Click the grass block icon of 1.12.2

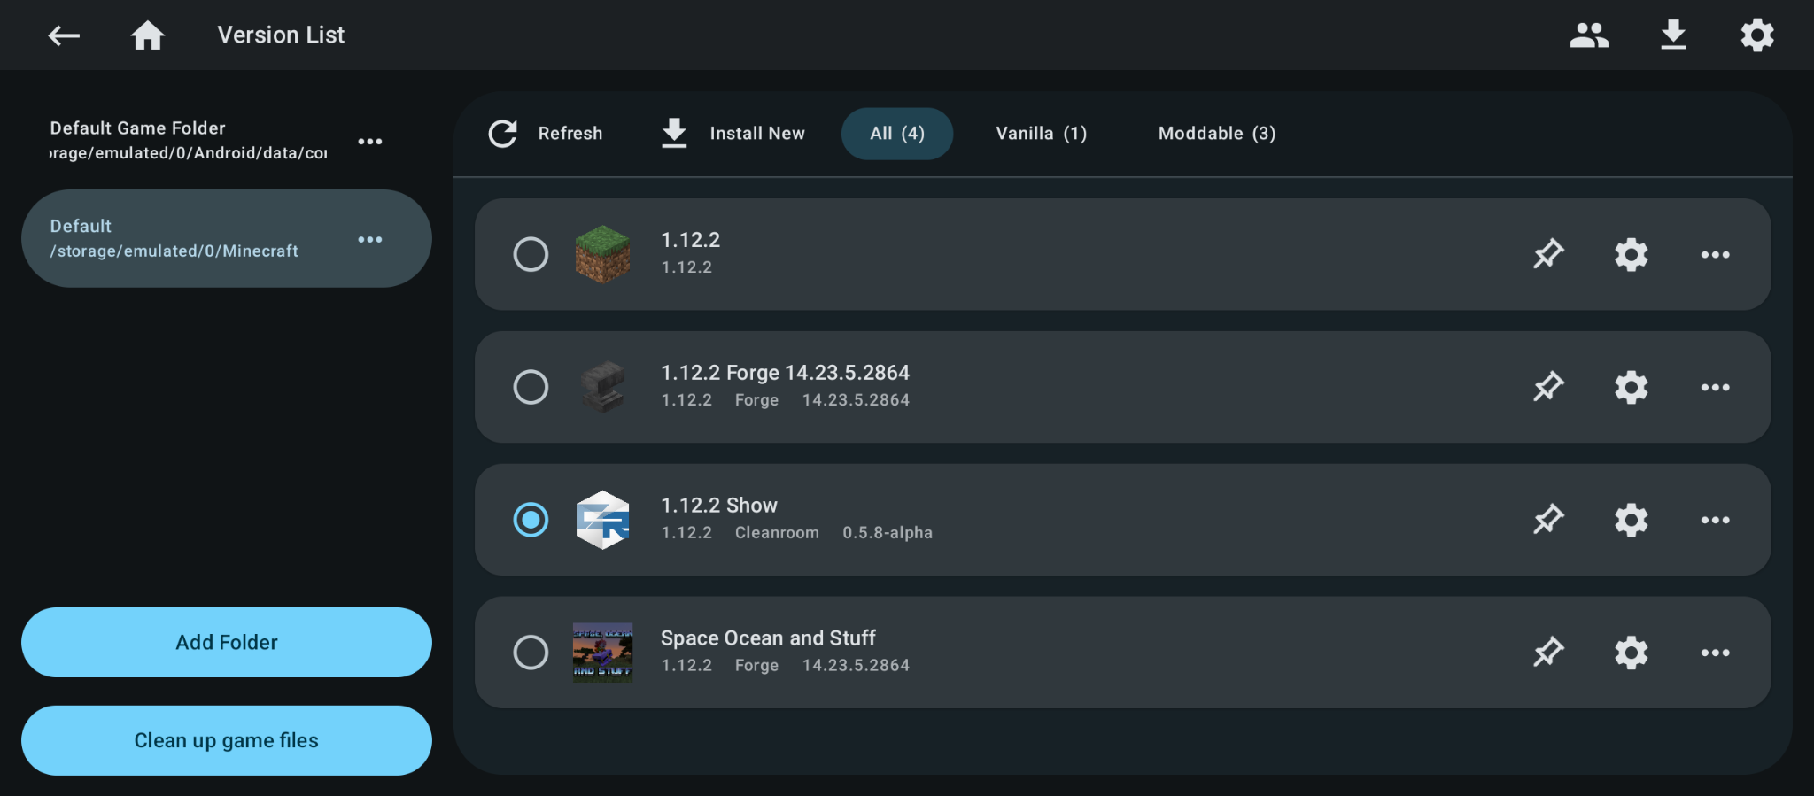tap(602, 254)
